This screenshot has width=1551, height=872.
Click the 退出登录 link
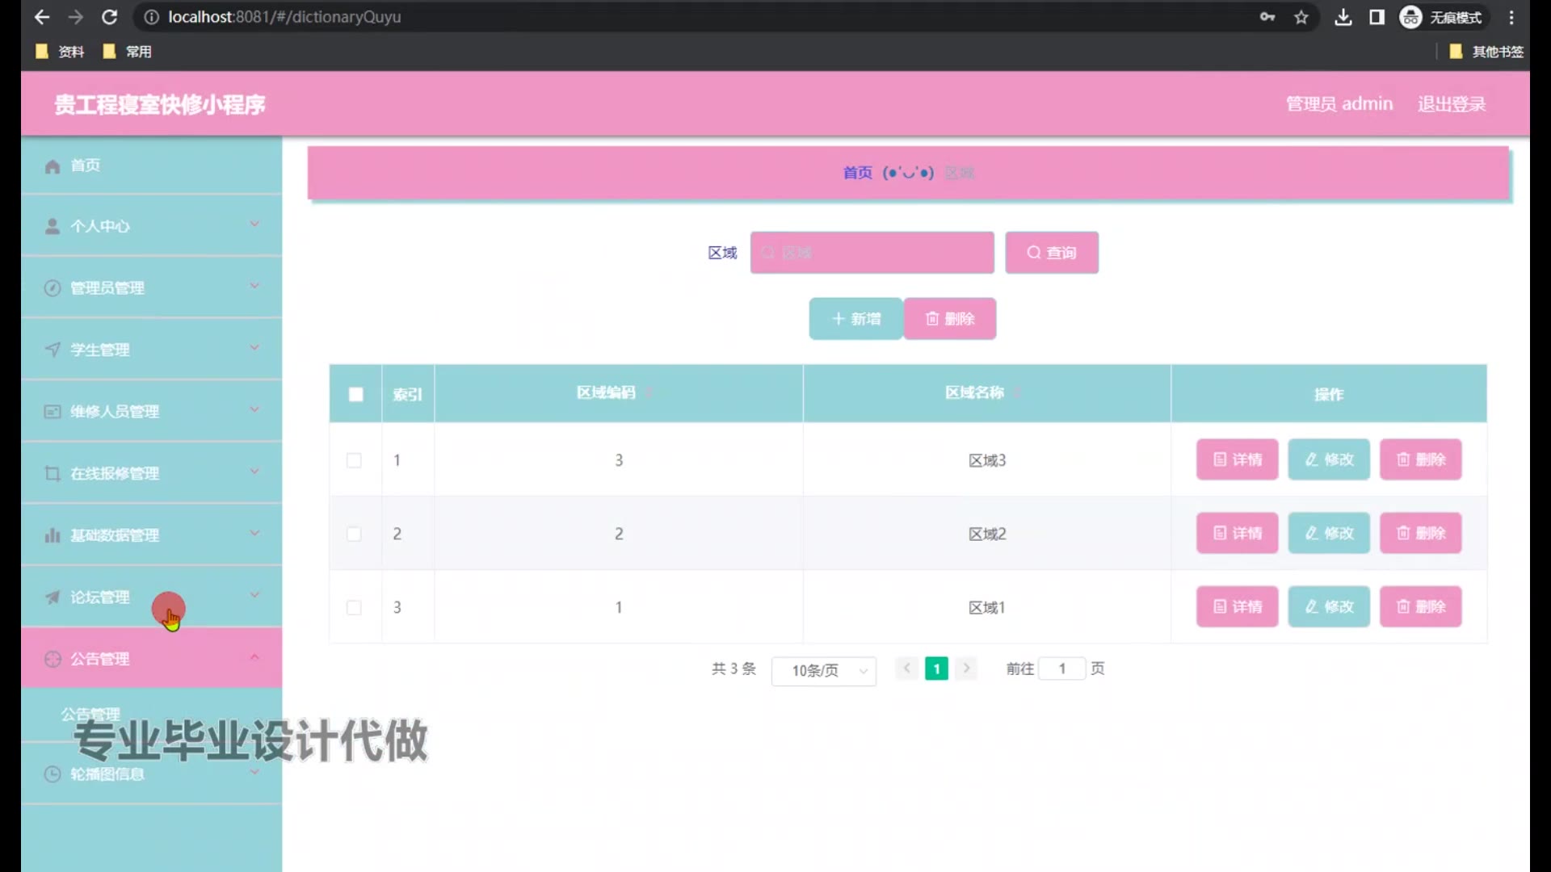1451,104
